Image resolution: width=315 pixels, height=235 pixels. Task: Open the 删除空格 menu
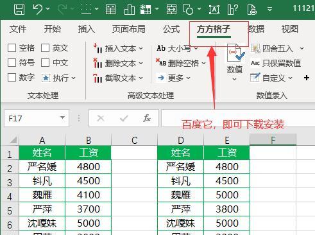click(181, 63)
